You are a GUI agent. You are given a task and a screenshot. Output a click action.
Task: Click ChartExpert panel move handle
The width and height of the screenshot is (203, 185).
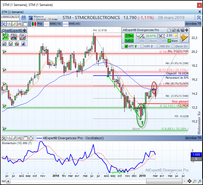coord(24,30)
